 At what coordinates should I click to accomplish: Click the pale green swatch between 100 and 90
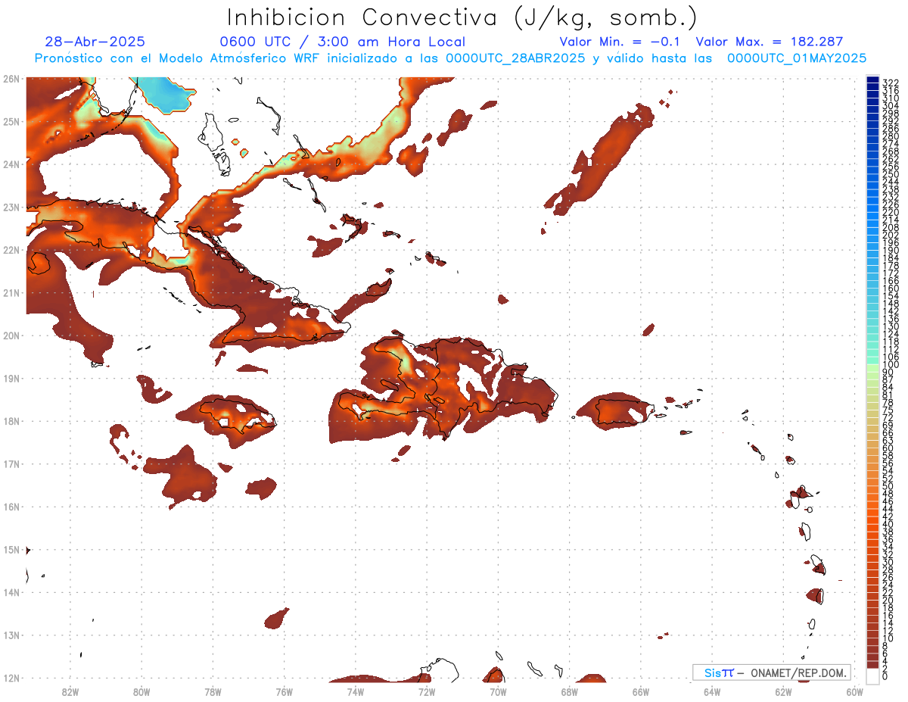pyautogui.click(x=873, y=367)
